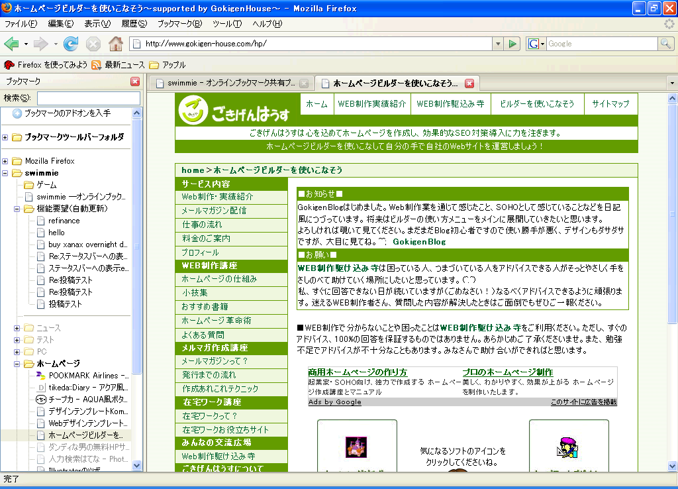The height and width of the screenshot is (489, 678).
Task: Open the refinance bookmark
Action: pyautogui.click(x=58, y=221)
